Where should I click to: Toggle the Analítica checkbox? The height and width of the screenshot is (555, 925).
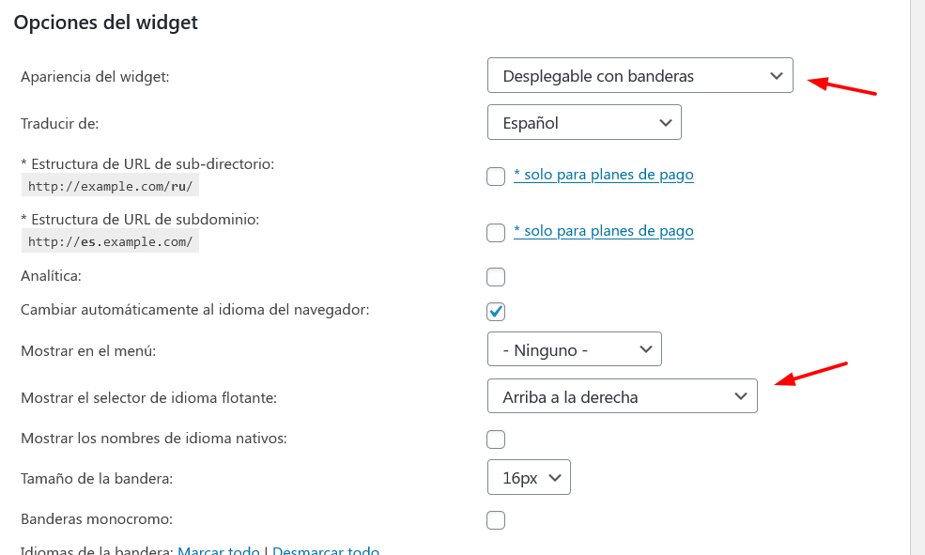coord(496,277)
